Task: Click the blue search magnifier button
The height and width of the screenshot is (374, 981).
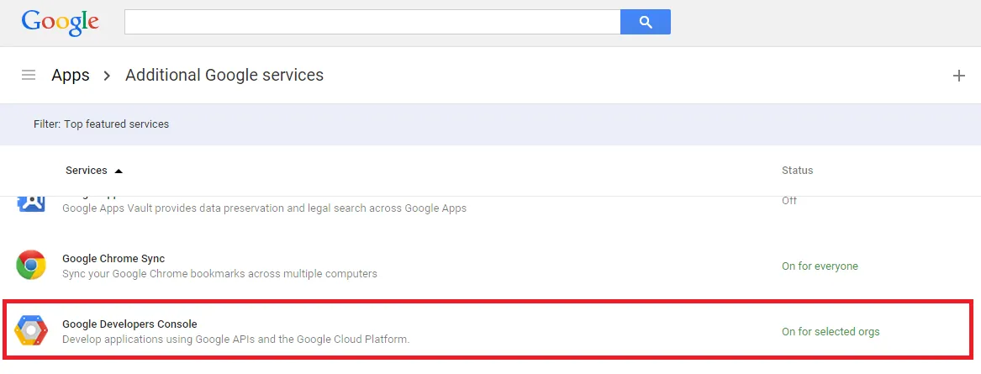Action: [646, 22]
